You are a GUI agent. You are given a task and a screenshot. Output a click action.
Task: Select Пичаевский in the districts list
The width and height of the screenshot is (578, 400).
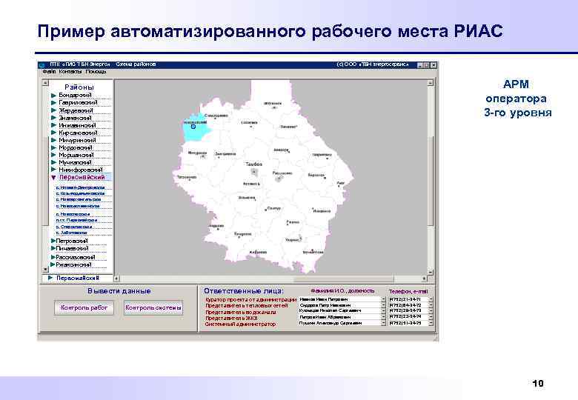click(73, 248)
